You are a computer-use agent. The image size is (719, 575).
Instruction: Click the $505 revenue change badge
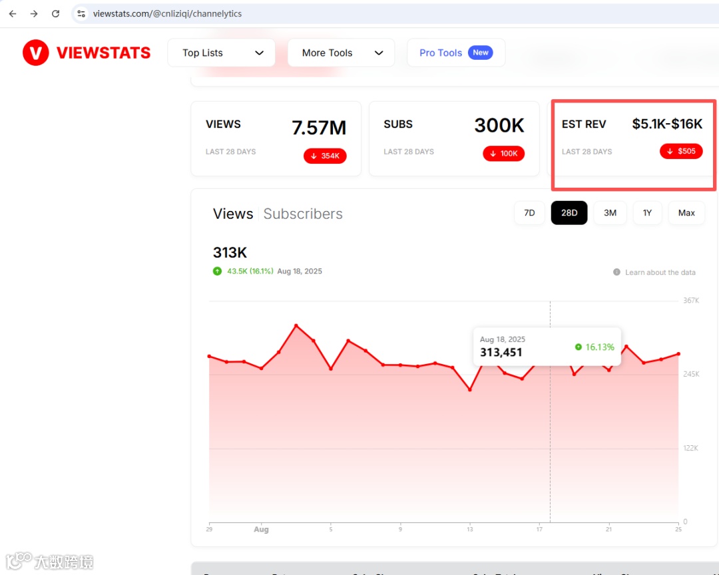681,151
